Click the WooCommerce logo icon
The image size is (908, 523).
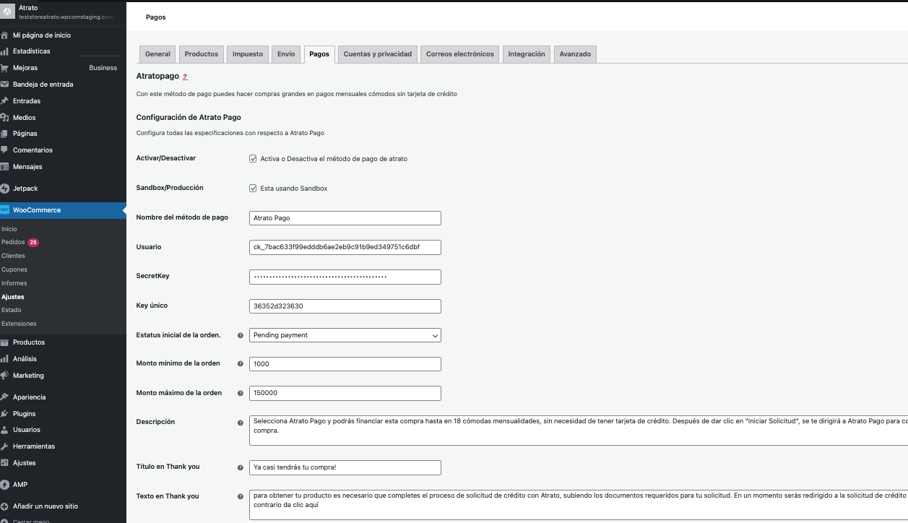(x=5, y=210)
